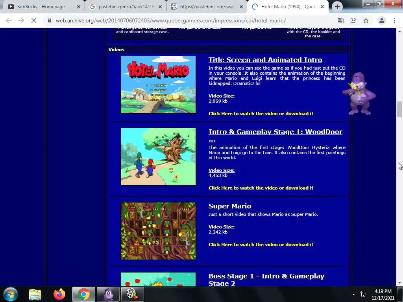Select the Hotel Mario (1994) tab
403x302 pixels.
coord(288,7)
